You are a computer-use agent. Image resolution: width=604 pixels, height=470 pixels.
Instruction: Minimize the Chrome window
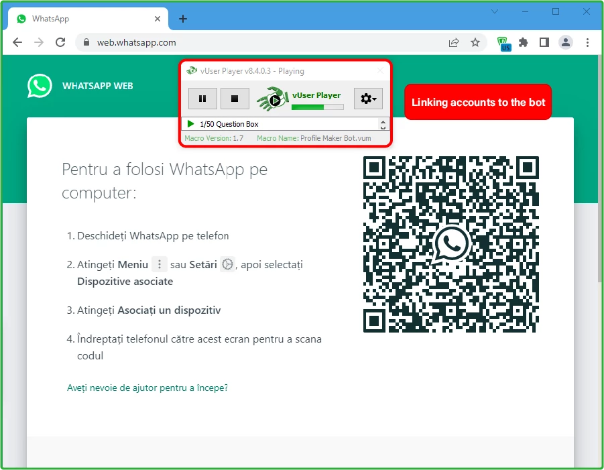(525, 11)
